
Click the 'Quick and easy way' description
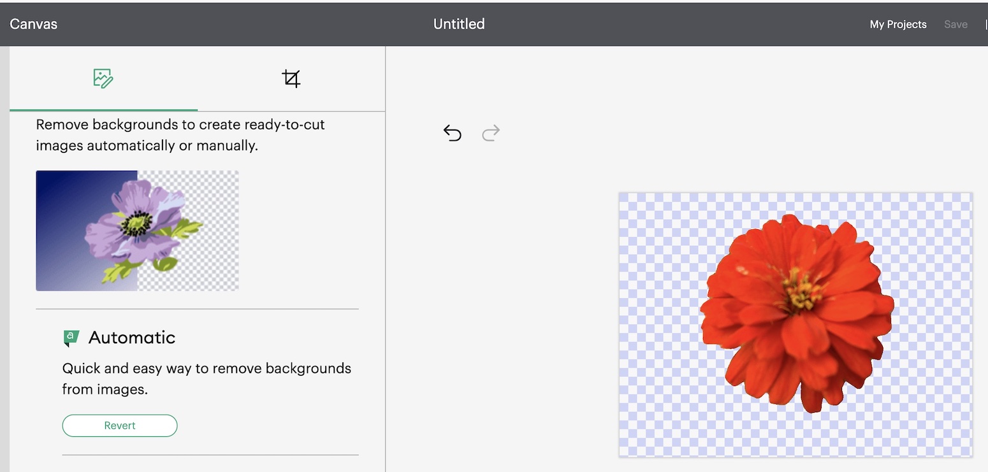click(207, 378)
